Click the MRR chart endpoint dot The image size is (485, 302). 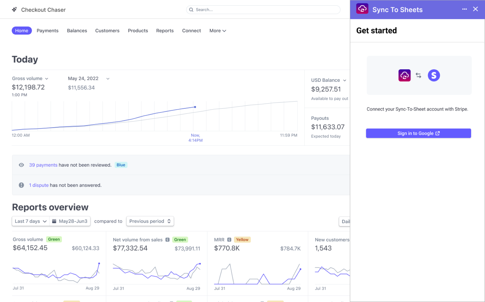[300, 269]
